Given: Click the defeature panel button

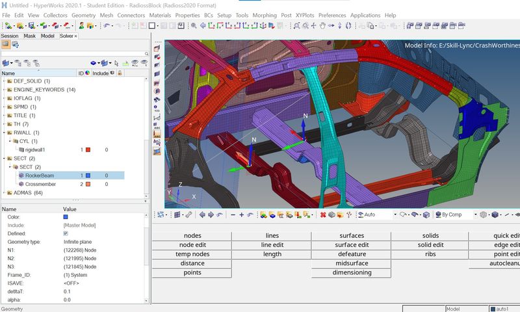Looking at the screenshot, I should 352,254.
